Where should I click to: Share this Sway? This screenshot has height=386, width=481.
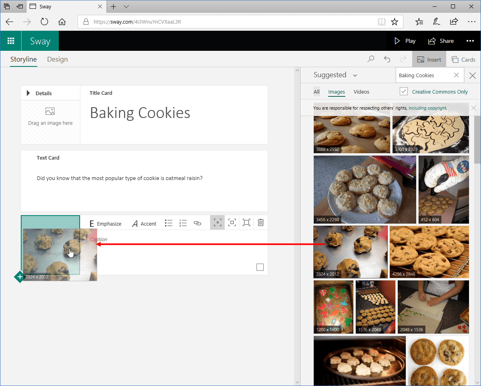[441, 41]
